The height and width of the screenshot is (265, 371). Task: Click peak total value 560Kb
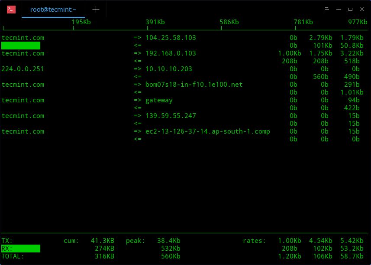(171, 256)
